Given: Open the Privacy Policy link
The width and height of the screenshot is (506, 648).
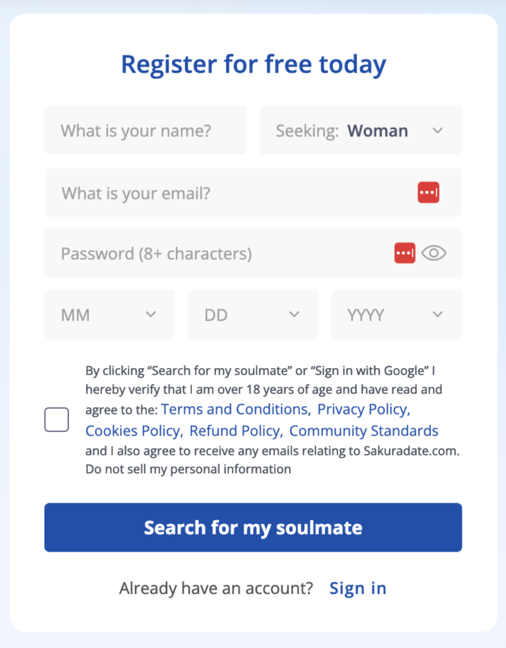Looking at the screenshot, I should coord(364,409).
